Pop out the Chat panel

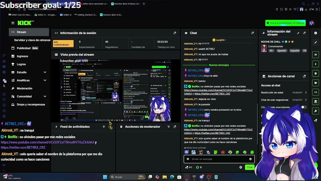pyautogui.click(x=253, y=33)
